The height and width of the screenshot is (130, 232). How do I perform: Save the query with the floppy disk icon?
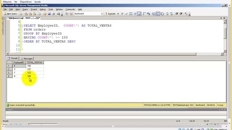(x=49, y=14)
